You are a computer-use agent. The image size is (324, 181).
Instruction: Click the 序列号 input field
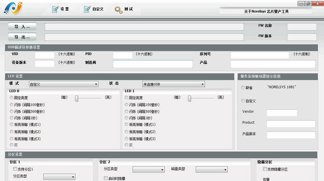[x=260, y=55]
